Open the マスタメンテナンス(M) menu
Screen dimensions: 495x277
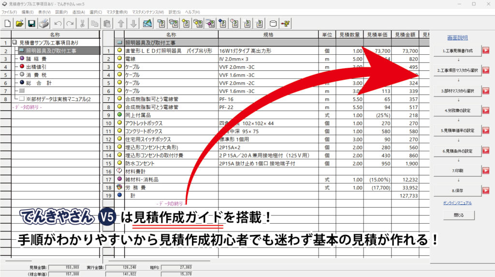tap(148, 12)
